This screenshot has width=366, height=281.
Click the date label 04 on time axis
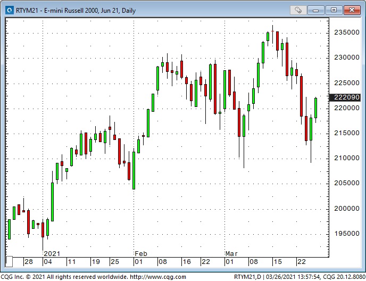click(48, 262)
